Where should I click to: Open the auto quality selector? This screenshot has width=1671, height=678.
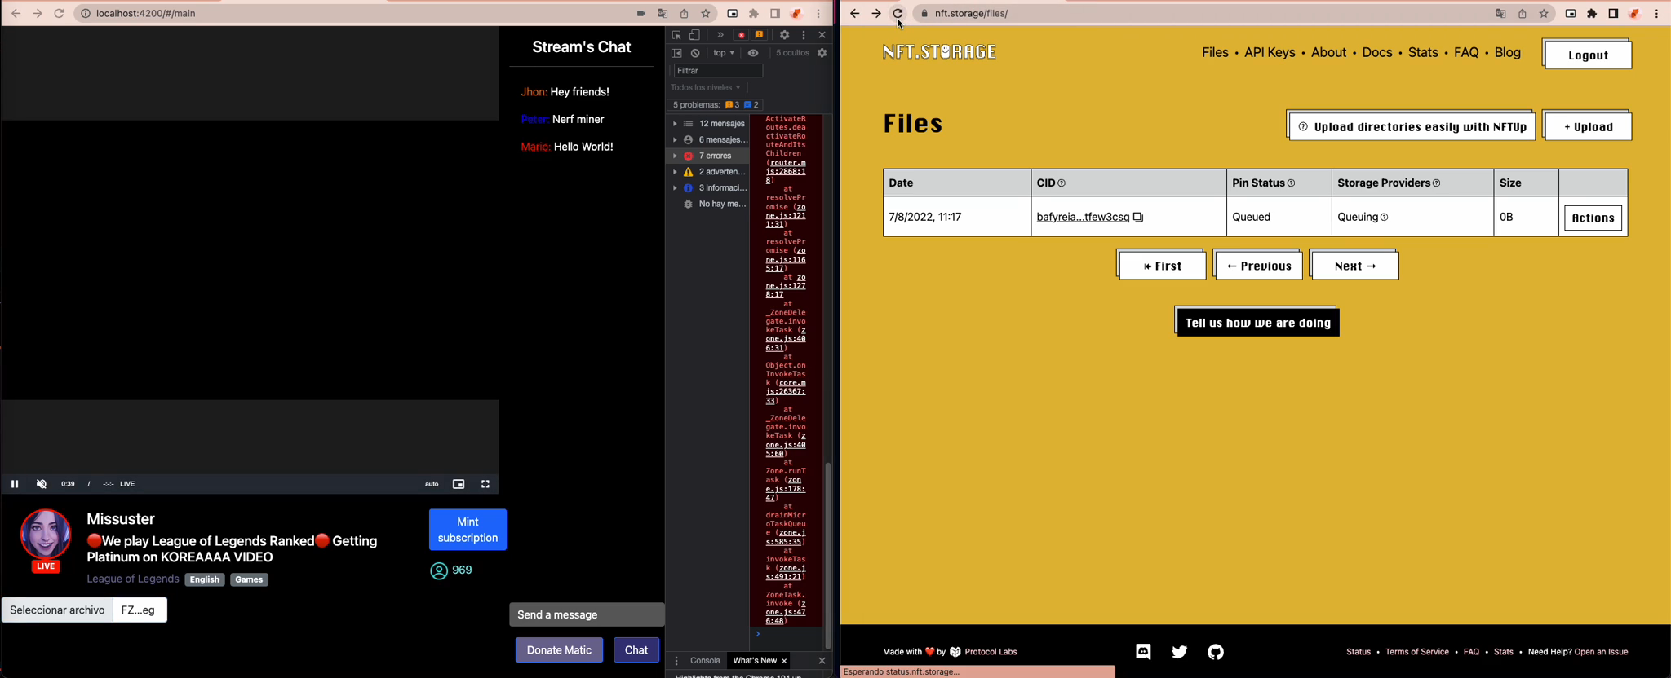(x=432, y=484)
